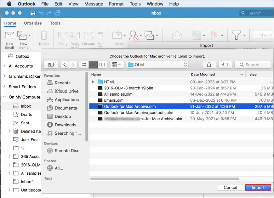
Task: Expand the Deleted Items folder
Action: click(x=9, y=131)
